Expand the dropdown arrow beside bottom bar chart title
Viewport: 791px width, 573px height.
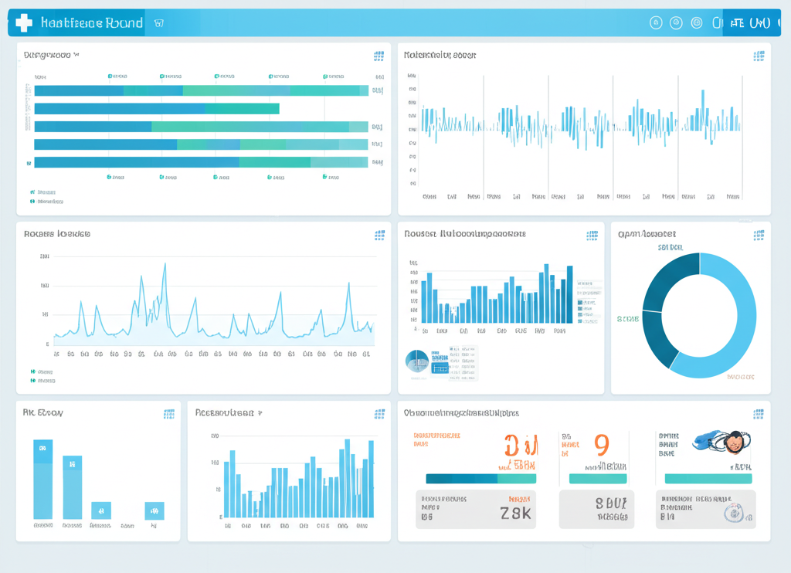click(260, 413)
